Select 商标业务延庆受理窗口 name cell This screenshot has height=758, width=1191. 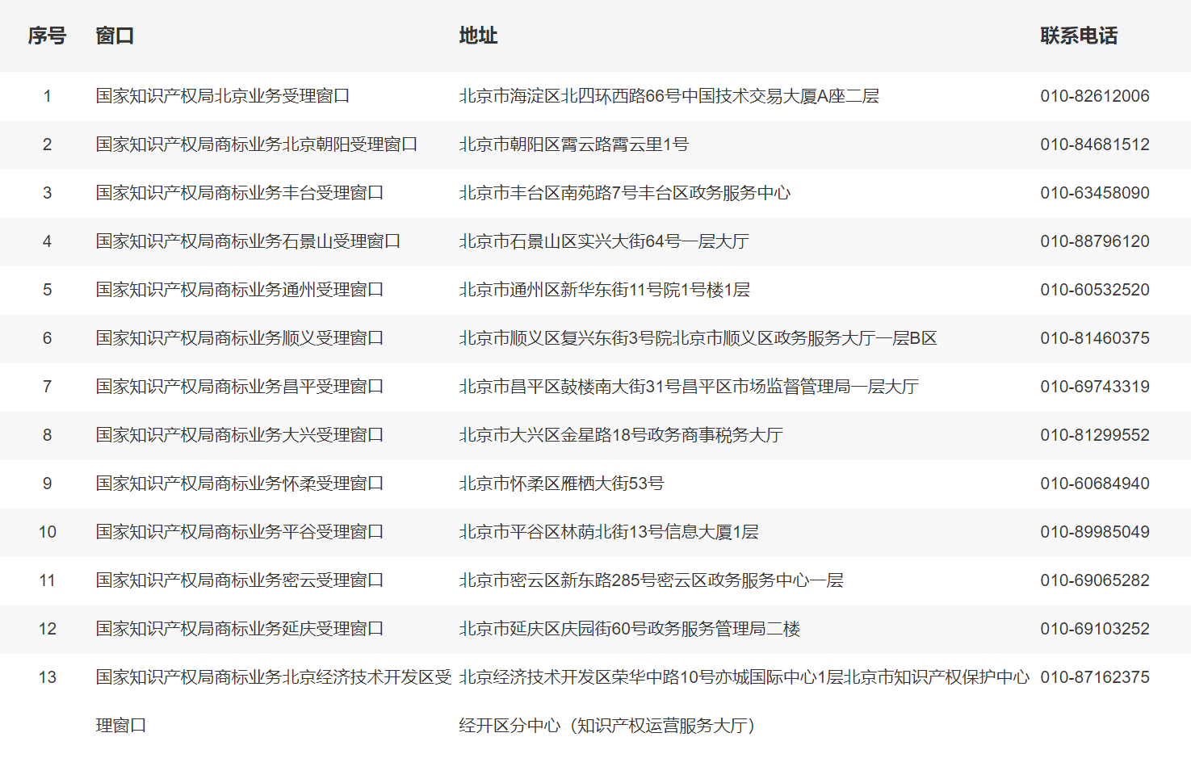240,629
